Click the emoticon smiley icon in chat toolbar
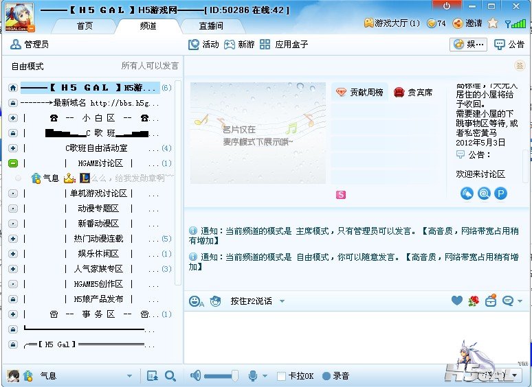This screenshot has height=387, width=532. coord(195,301)
